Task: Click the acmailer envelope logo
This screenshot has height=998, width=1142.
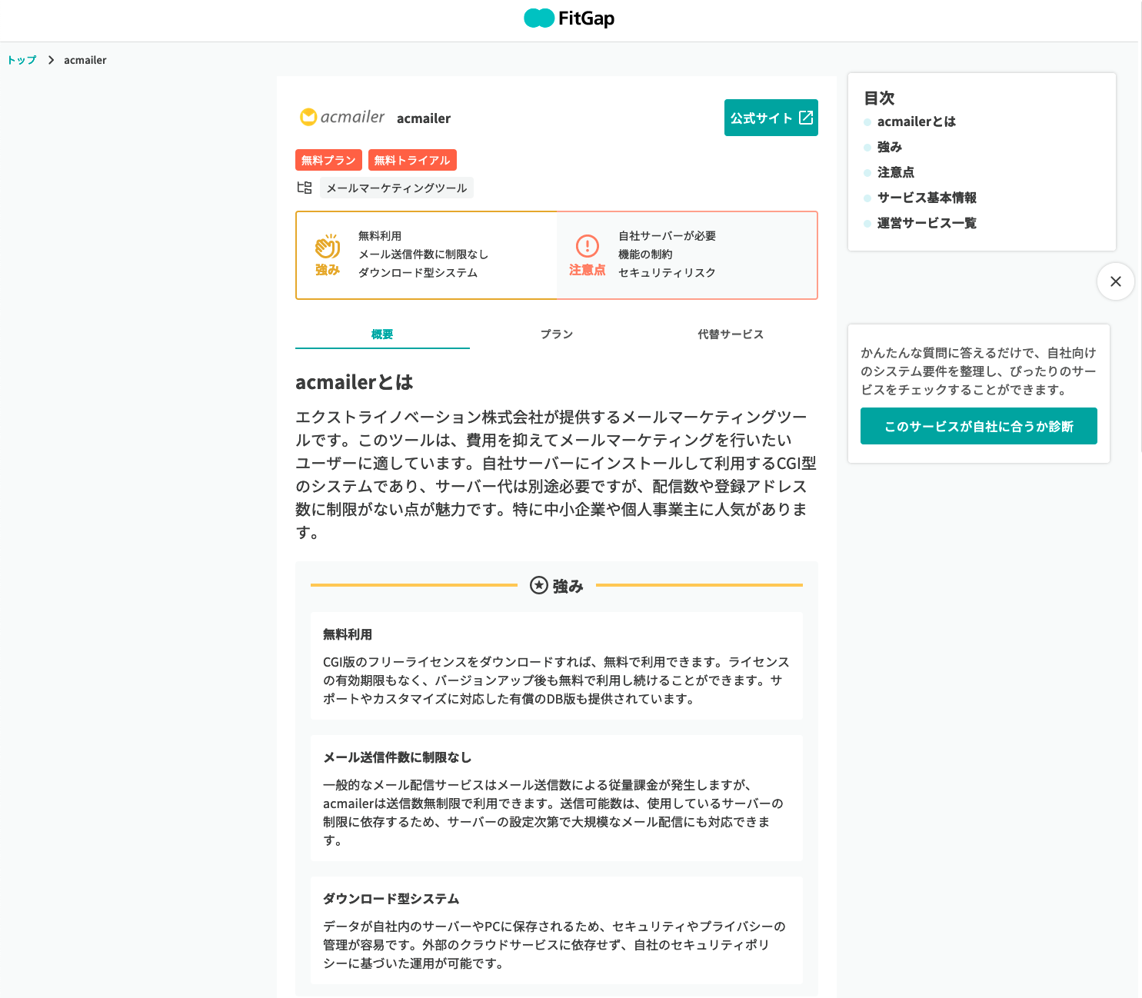Action: click(341, 117)
